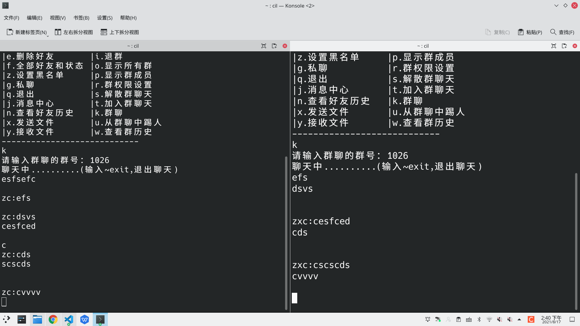Screen dimensions: 580x326
Task: Click the cursor block in the right terminal
Action: click(295, 298)
